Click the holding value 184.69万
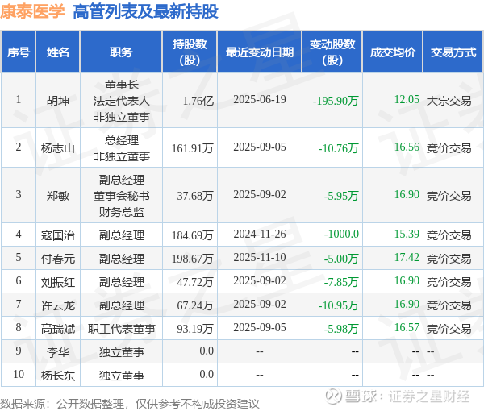The width and height of the screenshot is (484, 411). [x=193, y=235]
